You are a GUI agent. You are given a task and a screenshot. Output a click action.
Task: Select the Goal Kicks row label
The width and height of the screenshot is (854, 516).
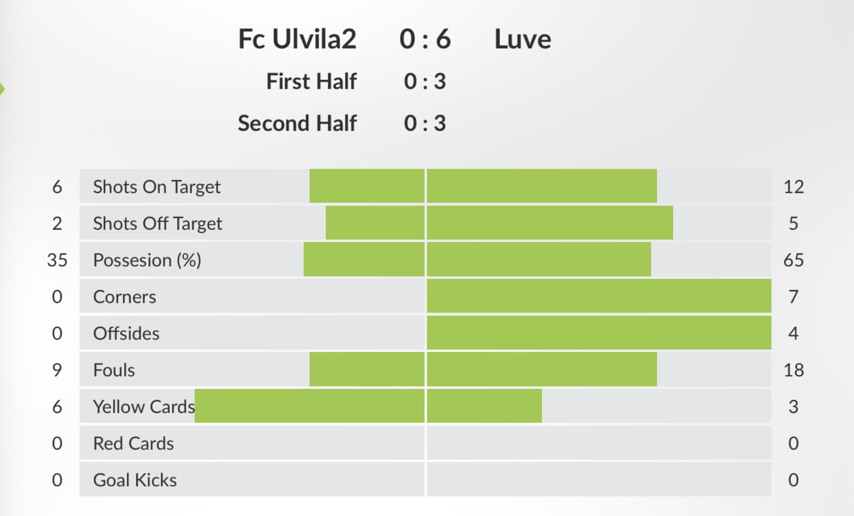click(135, 480)
